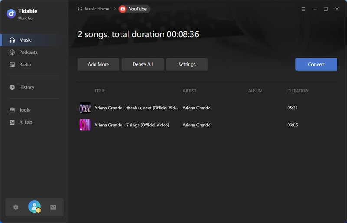The height and width of the screenshot is (223, 347).
Task: Open the Radio section
Action: click(x=34, y=65)
